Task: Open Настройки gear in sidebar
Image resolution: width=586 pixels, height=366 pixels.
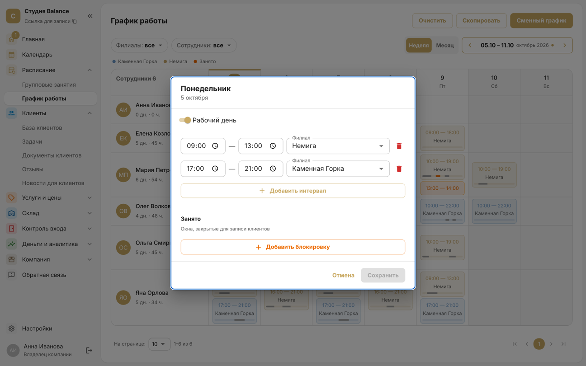Action: 12,328
